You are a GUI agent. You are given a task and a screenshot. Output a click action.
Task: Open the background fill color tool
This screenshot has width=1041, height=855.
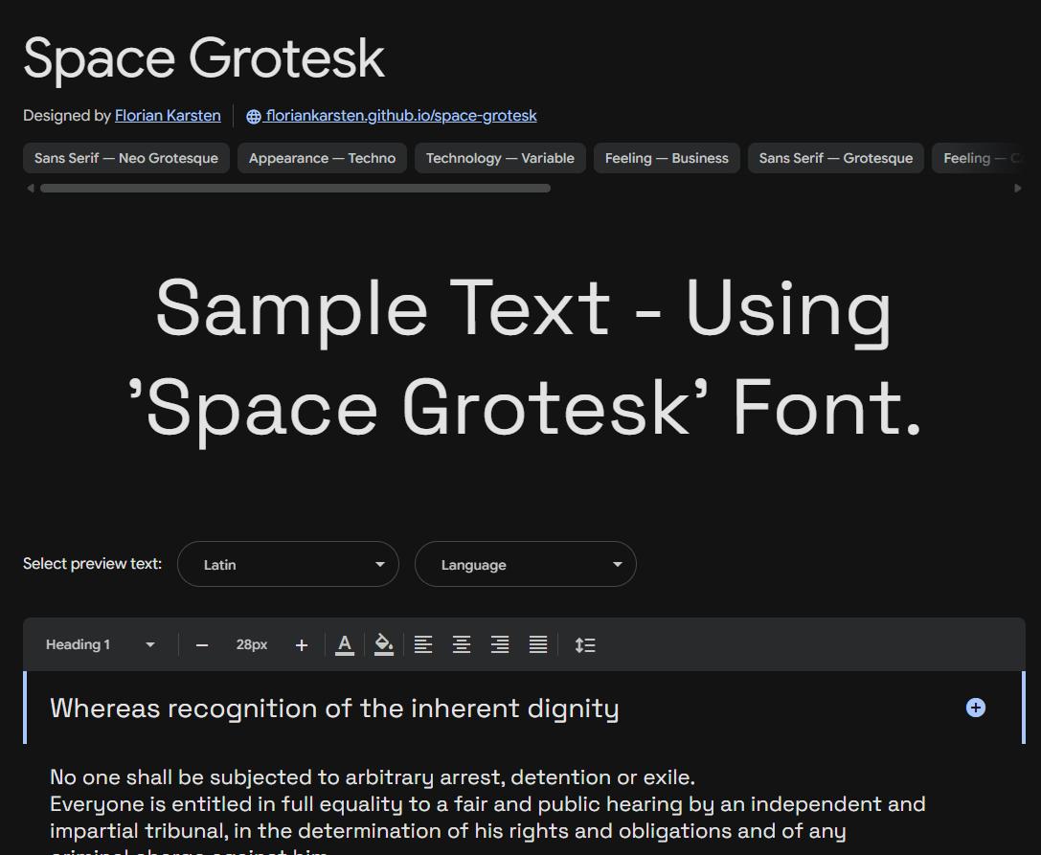(384, 644)
